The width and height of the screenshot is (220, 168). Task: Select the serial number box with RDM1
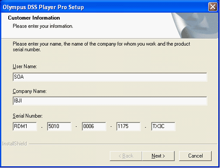(x=25, y=126)
